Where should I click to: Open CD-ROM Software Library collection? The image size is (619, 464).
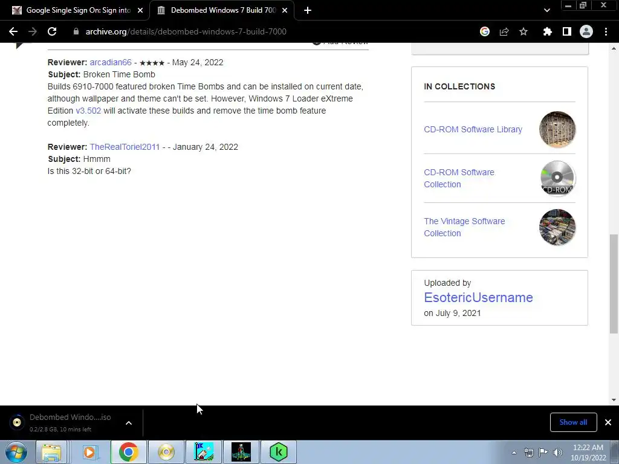473,129
